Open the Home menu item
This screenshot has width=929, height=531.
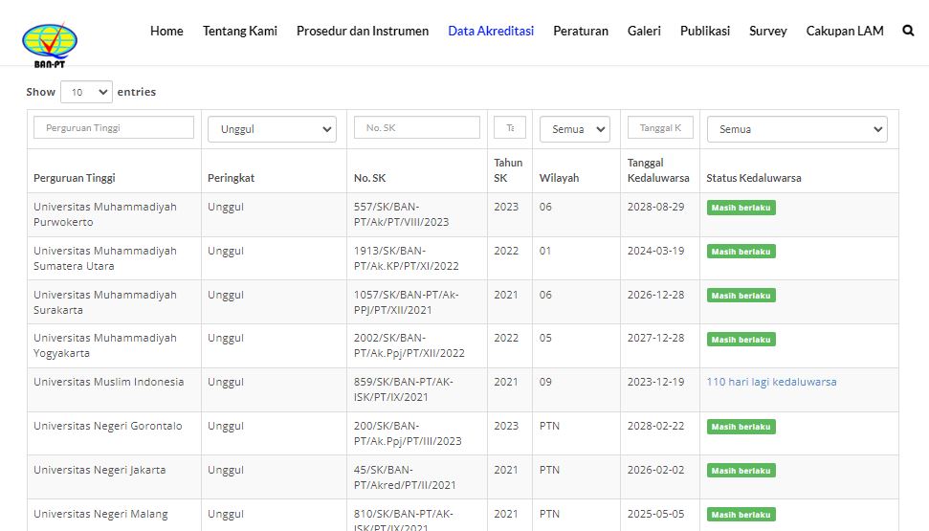[166, 31]
